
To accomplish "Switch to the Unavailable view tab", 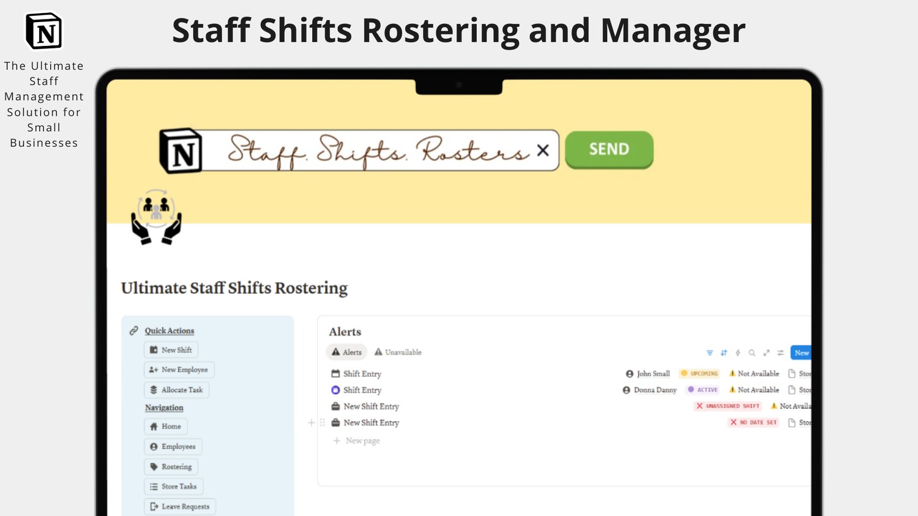I will [398, 352].
